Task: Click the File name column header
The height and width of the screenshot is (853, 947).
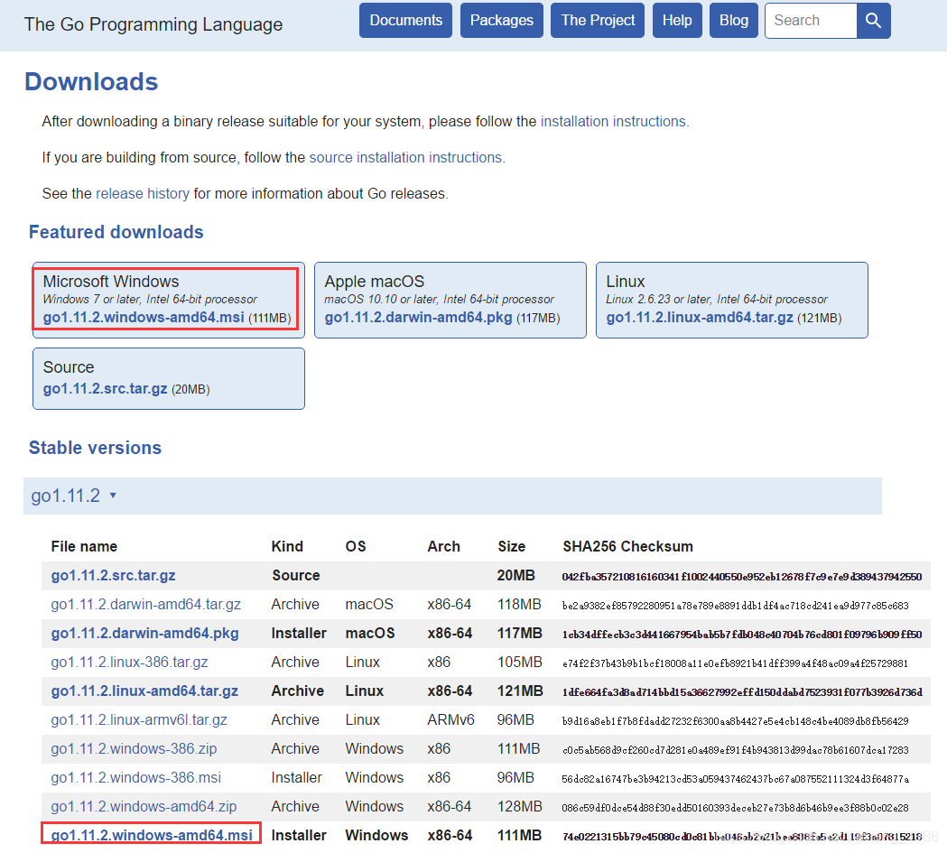Action: (84, 546)
